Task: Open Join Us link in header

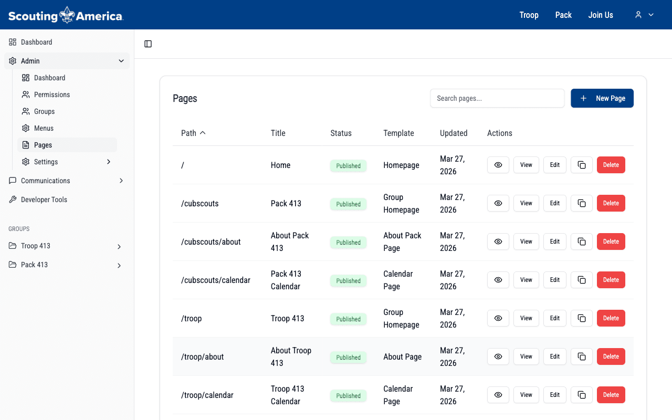Action: tap(601, 15)
